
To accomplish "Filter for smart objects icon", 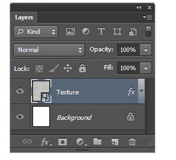I will [x=133, y=31].
